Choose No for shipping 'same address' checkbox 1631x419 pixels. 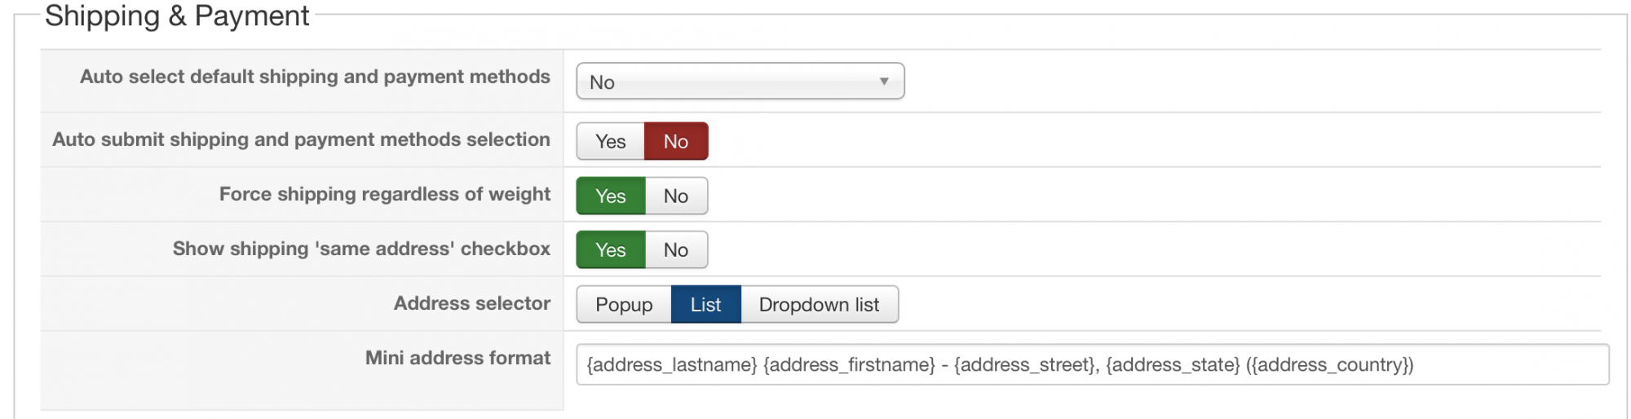(675, 250)
